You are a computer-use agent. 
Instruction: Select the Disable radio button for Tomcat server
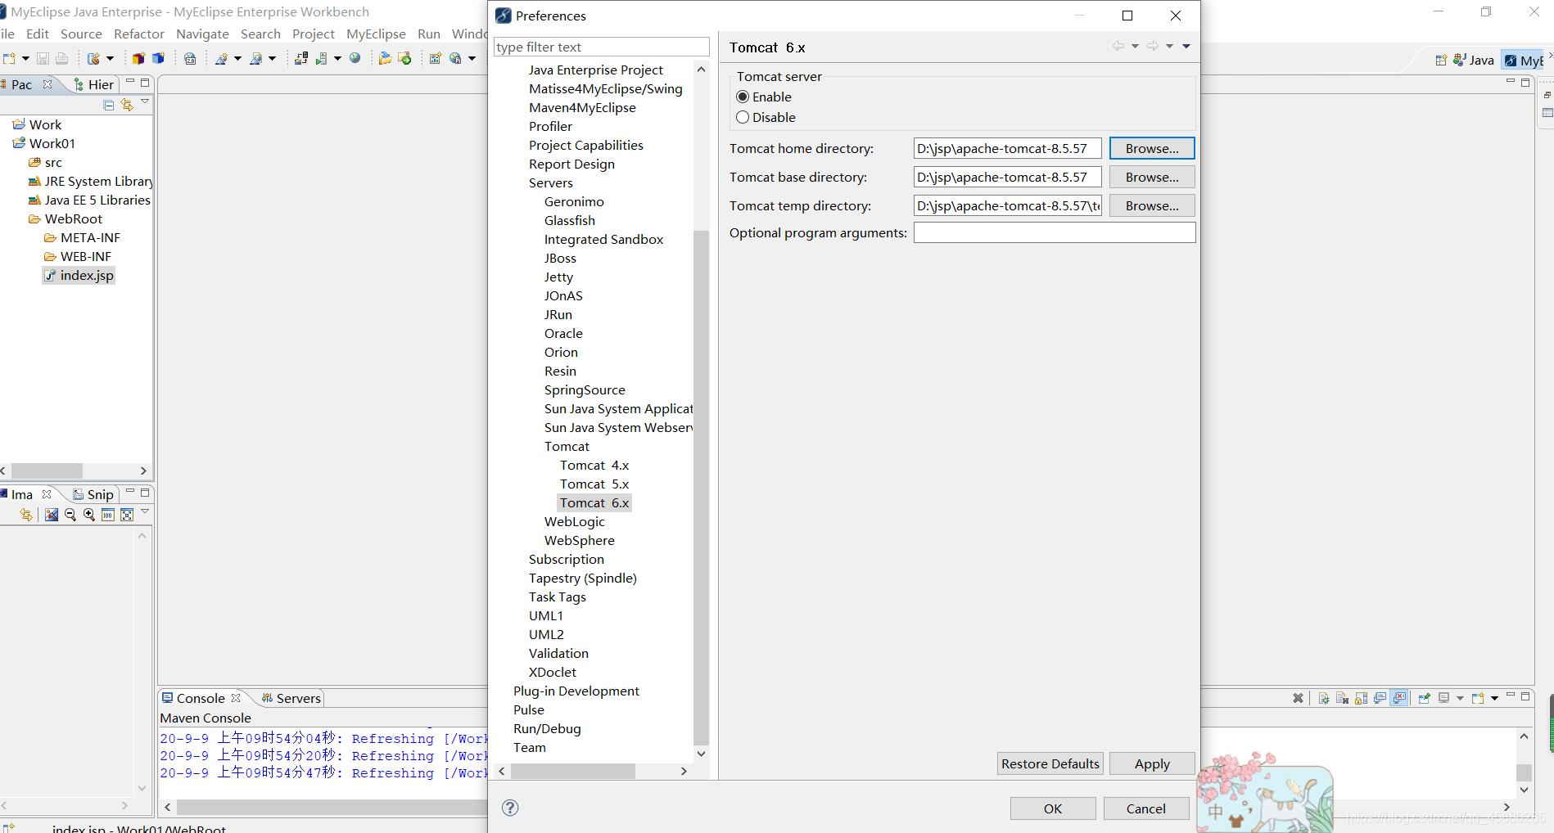point(743,117)
